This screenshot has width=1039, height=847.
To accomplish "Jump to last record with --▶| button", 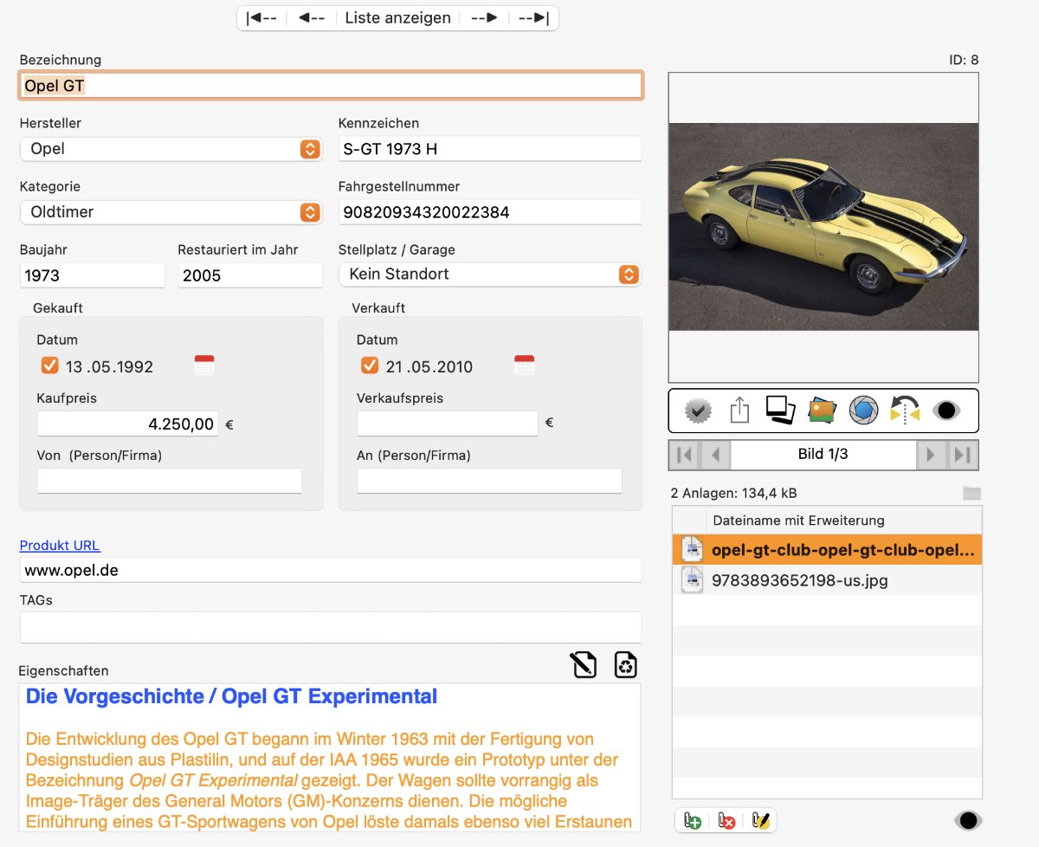I will click(533, 18).
